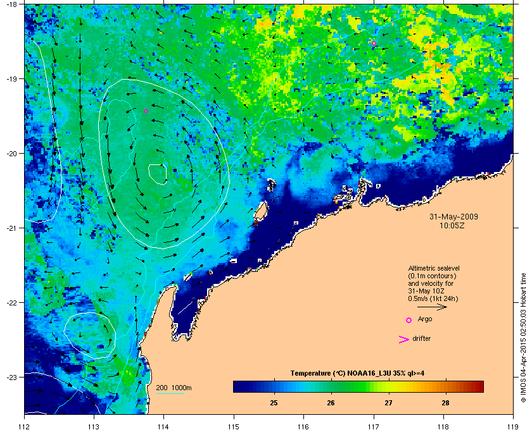Screen dimensions: 532x430
Task: Click the latitude axis label -18
Action: tap(11, 4)
